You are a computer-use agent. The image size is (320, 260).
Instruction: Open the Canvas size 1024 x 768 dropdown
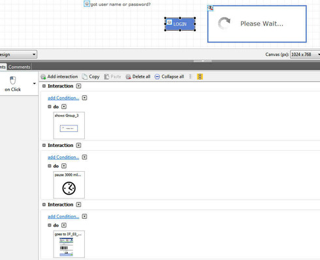coord(305,54)
